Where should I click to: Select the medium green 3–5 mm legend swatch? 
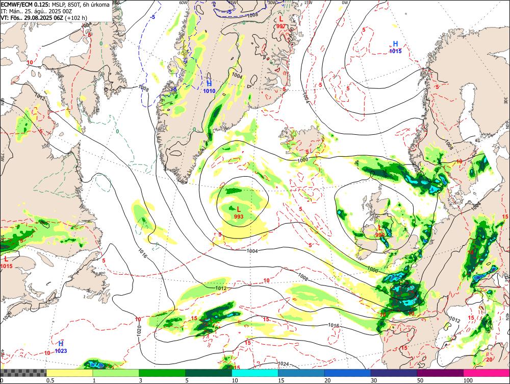[162, 373]
